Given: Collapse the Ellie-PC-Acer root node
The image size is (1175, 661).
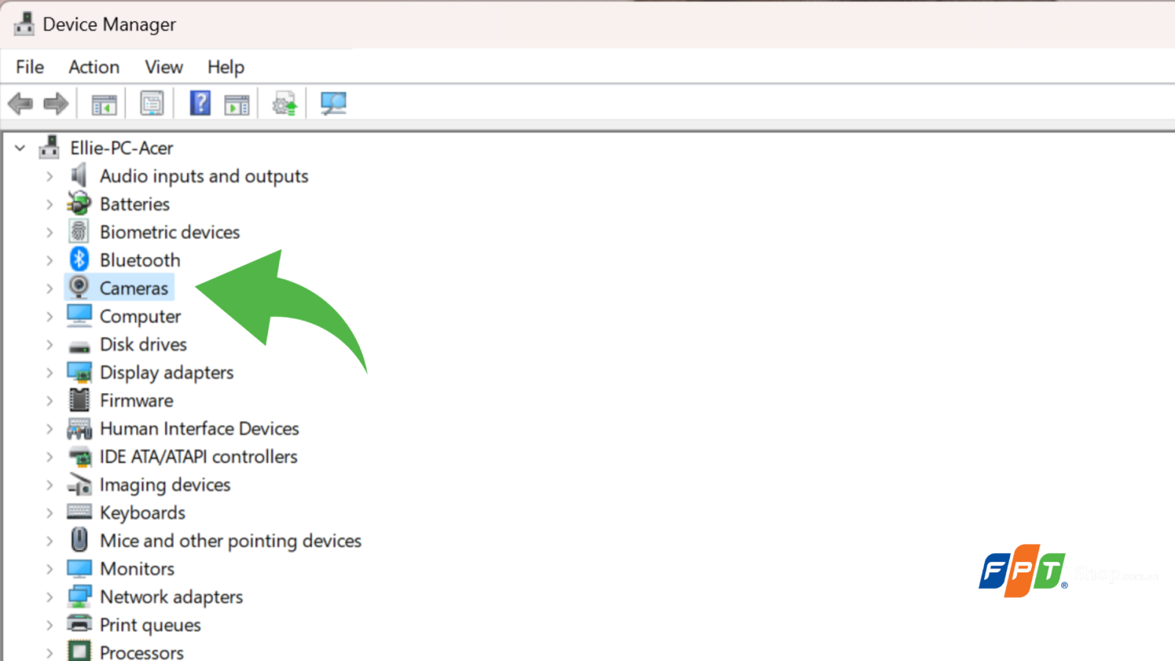Looking at the screenshot, I should point(21,148).
